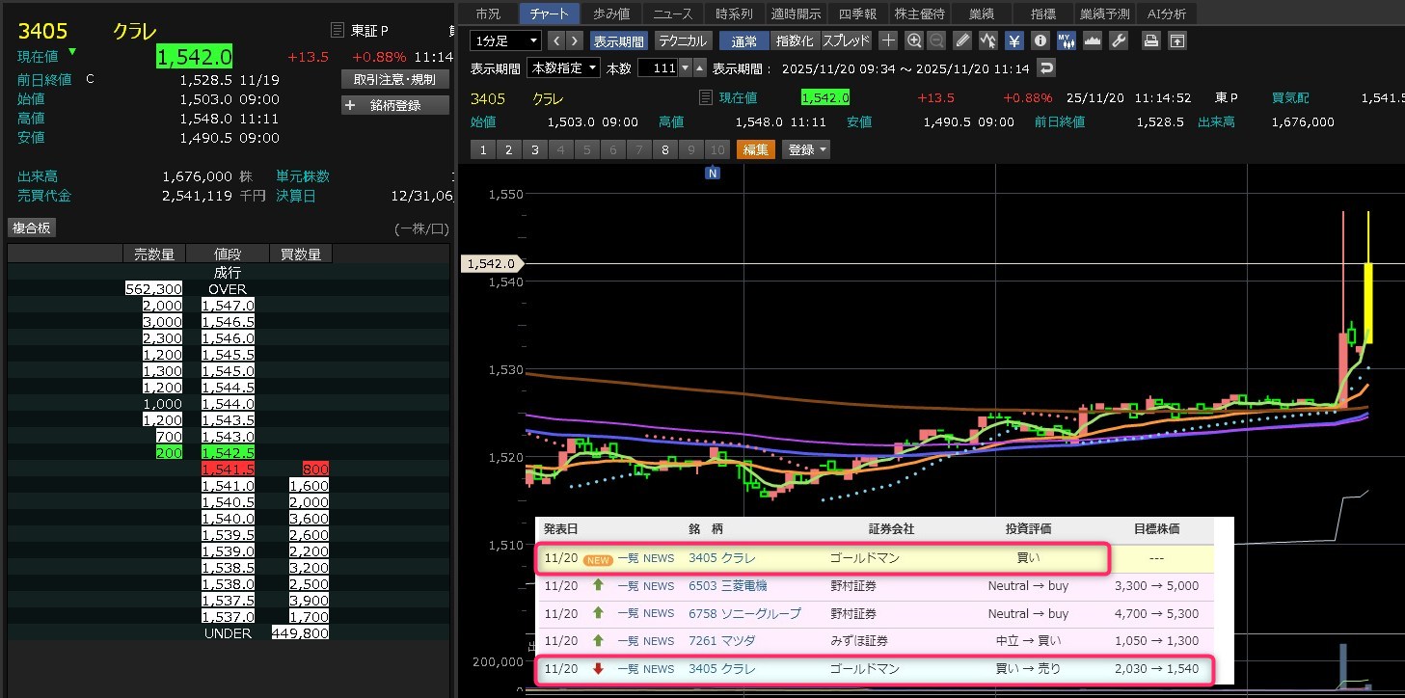Screen dimensions: 1405x698
Task: Open chart settings wrench icon
Action: 1119,40
